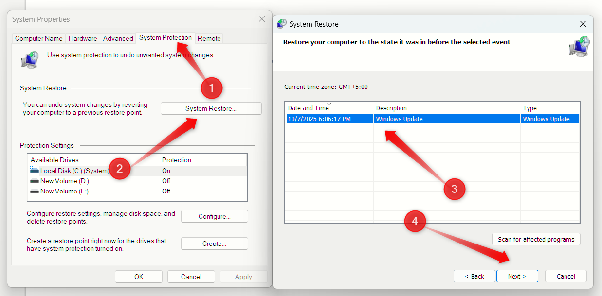Click Scan for affected programs
The width and height of the screenshot is (602, 296).
click(536, 239)
